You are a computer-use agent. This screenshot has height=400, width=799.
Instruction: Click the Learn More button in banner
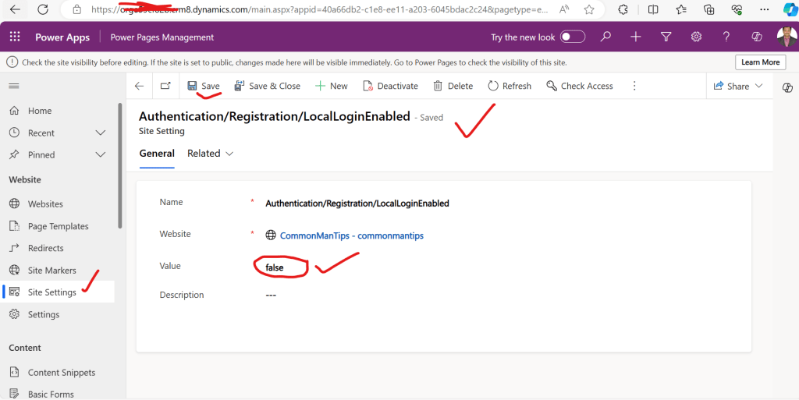[759, 62]
